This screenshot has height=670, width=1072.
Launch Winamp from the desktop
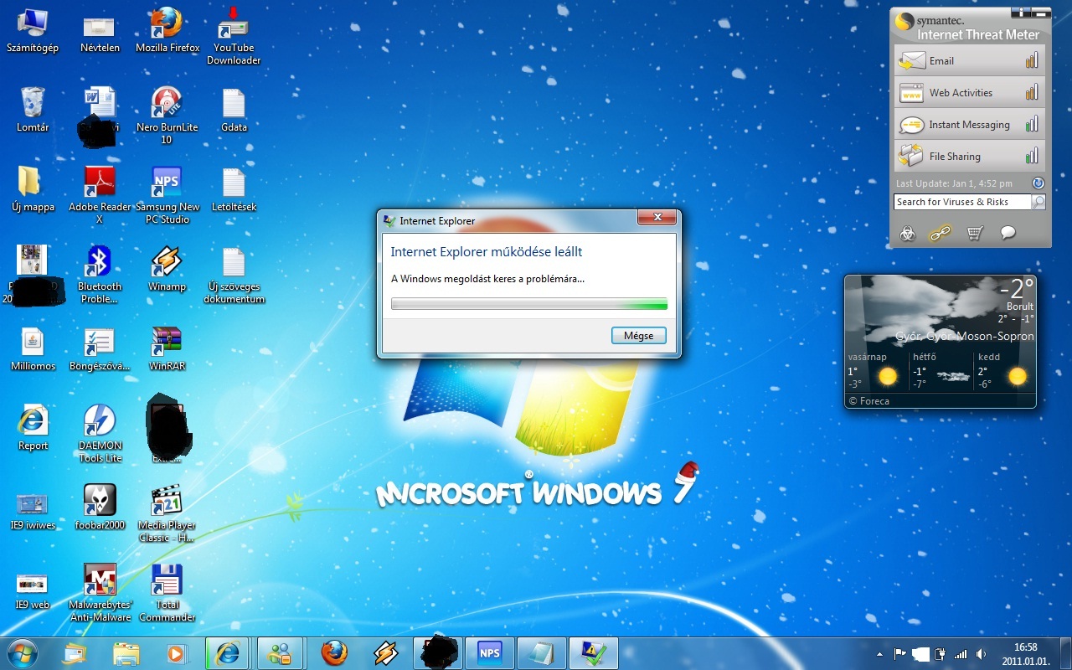pyautogui.click(x=167, y=270)
